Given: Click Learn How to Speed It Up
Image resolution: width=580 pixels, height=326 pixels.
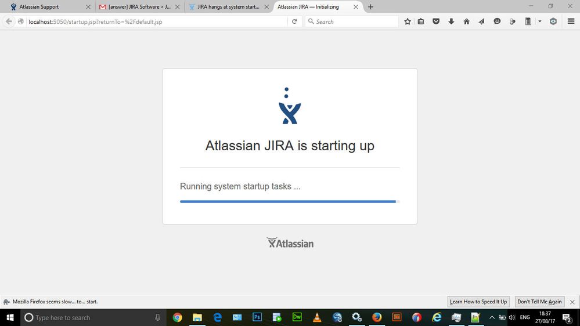Looking at the screenshot, I should tap(478, 302).
